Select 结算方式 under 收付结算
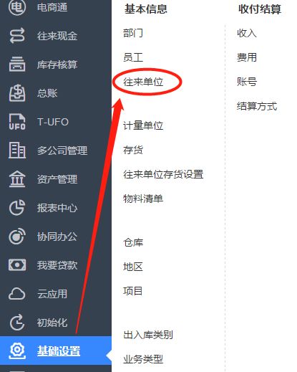This screenshot has height=372, width=297. (257, 106)
